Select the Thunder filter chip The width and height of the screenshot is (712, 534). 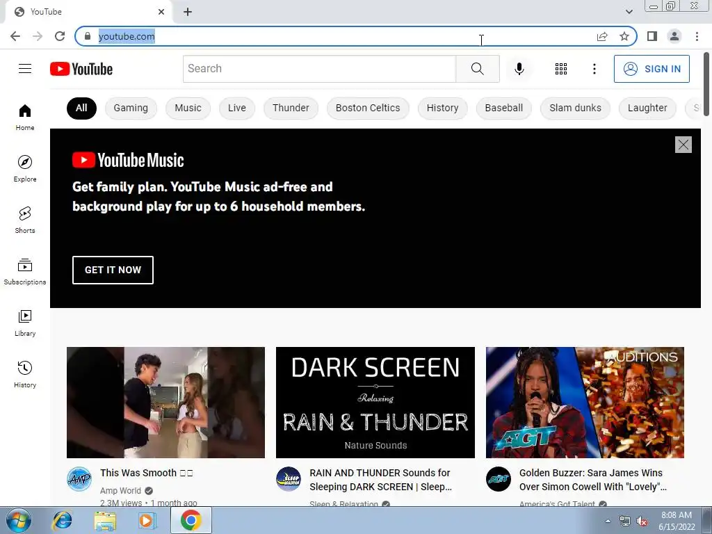(291, 108)
